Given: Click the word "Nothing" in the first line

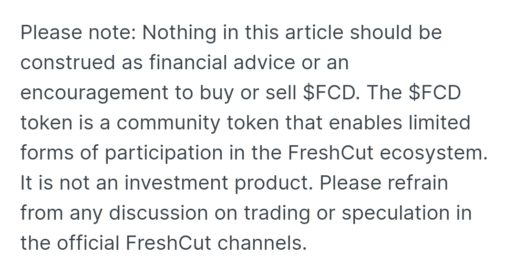Looking at the screenshot, I should (x=179, y=32).
